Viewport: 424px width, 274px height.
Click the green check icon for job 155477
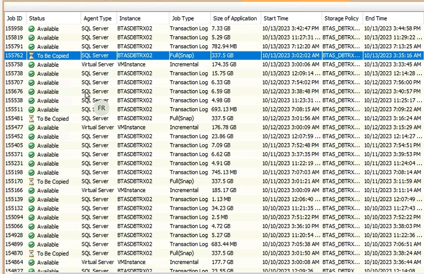[31, 128]
